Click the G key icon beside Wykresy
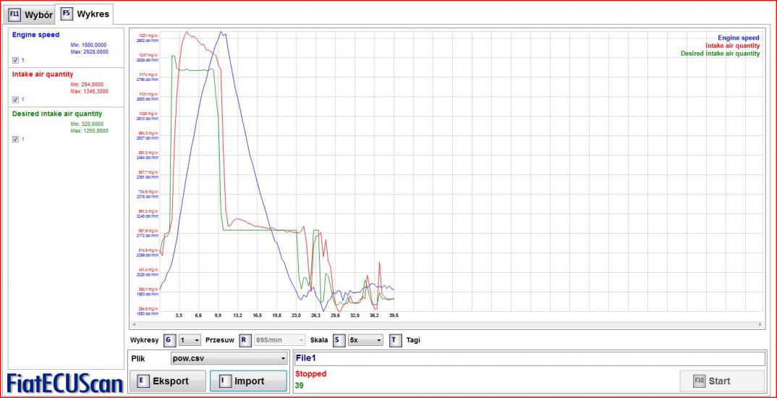 coord(170,341)
